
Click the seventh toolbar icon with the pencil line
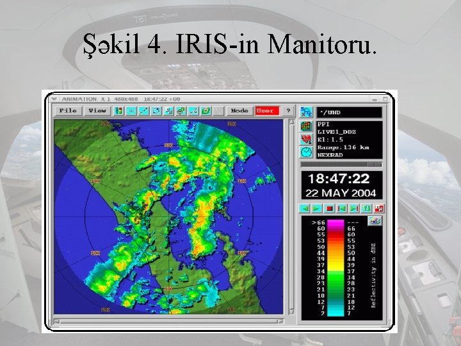pos(193,111)
